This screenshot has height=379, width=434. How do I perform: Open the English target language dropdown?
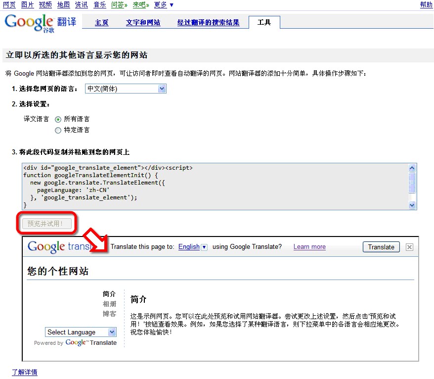[204, 247]
